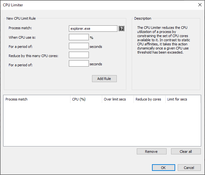Click the empty rules list area
205x175 pixels.
pyautogui.click(x=102, y=125)
